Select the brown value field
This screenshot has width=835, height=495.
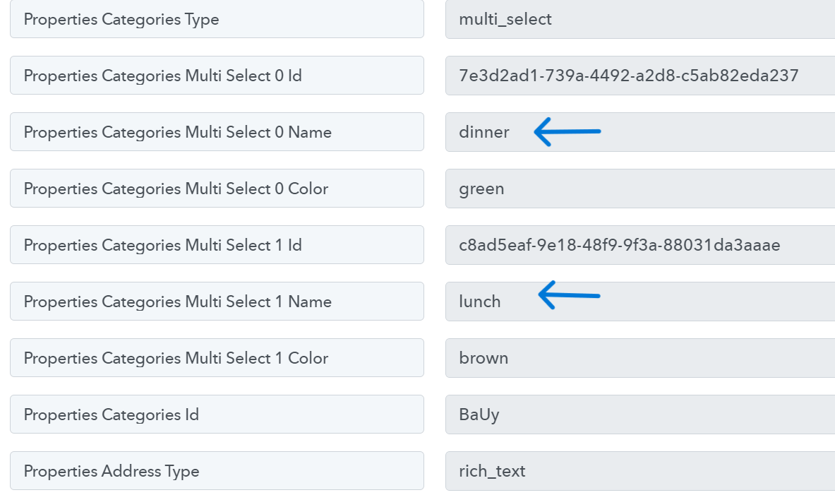coord(640,357)
